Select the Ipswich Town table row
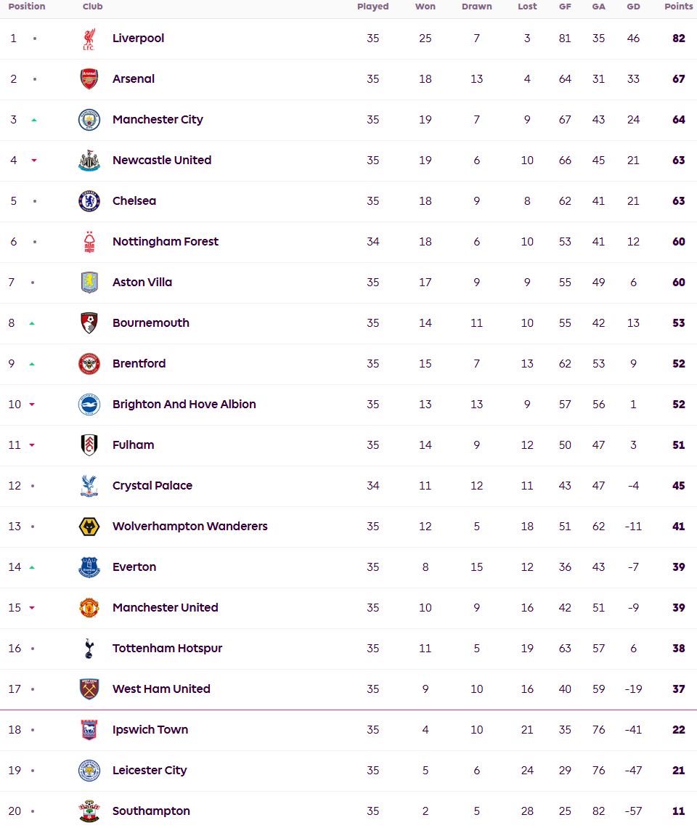 pyautogui.click(x=348, y=730)
